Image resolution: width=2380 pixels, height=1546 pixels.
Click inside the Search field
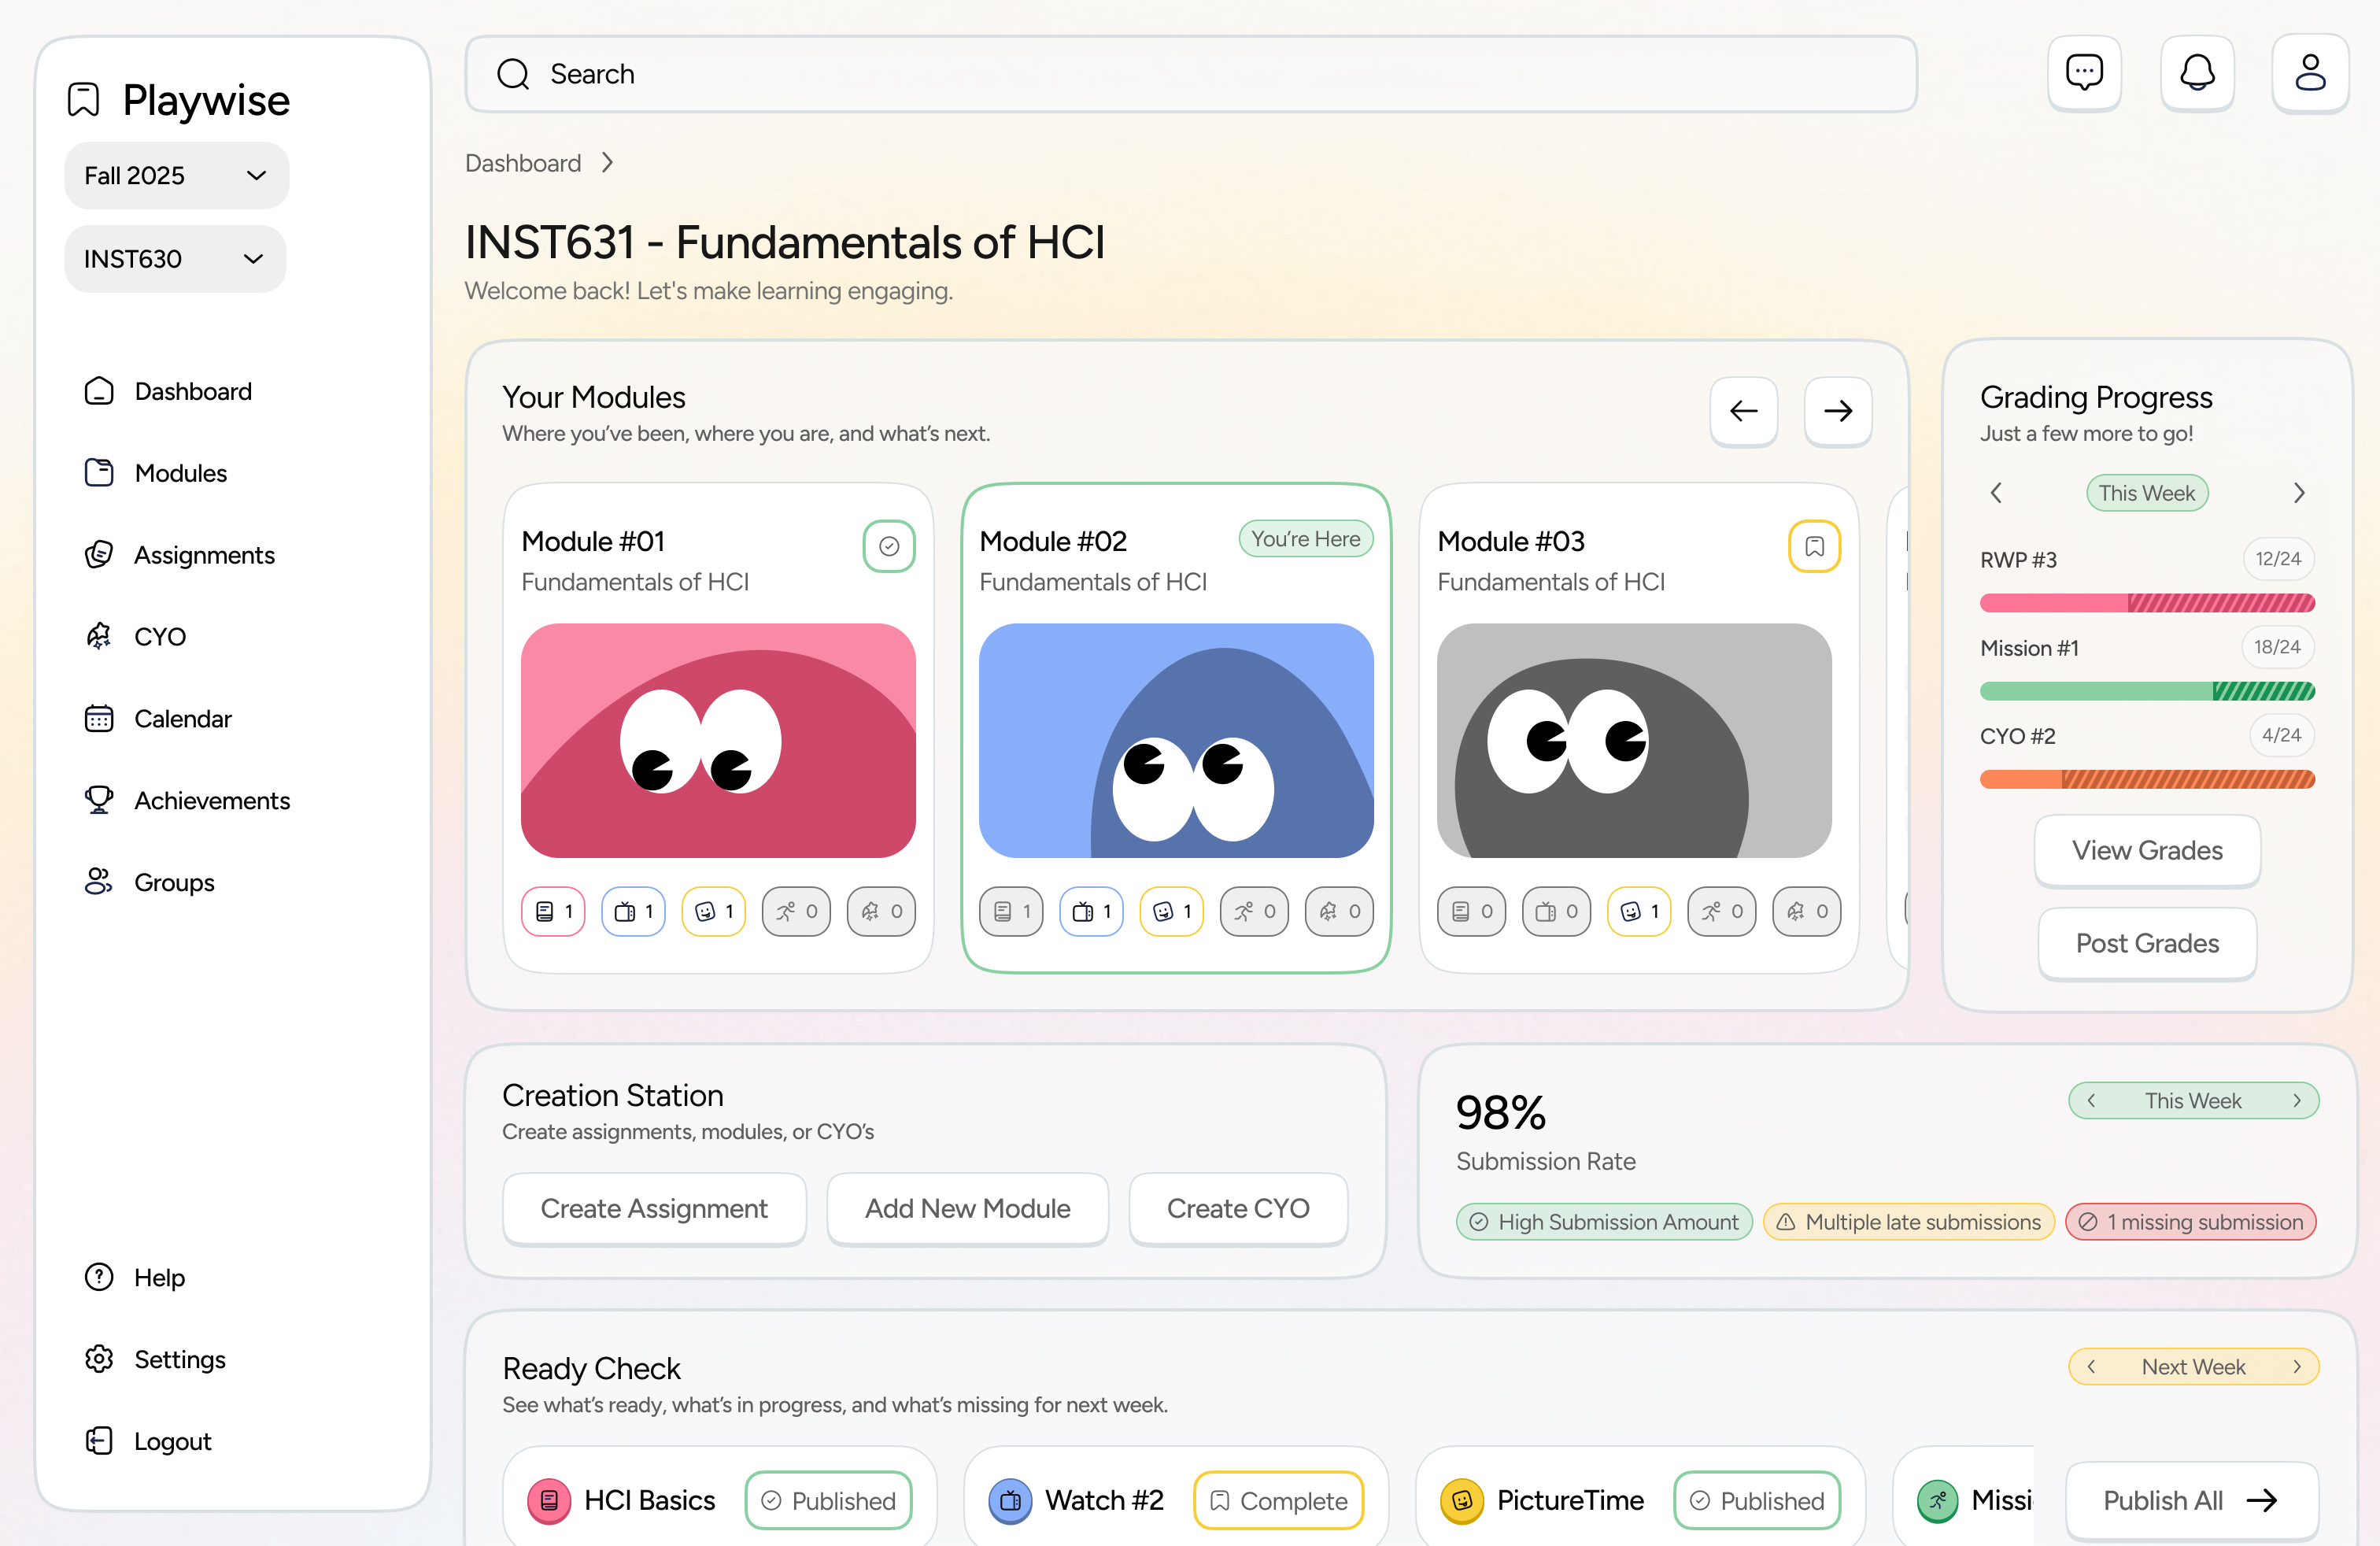1000,73
